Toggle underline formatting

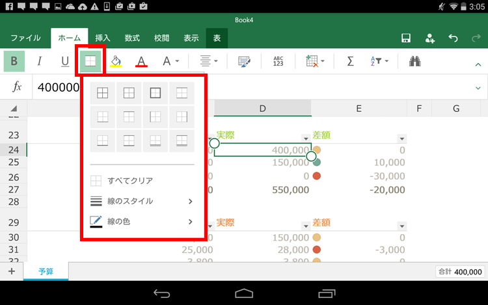64,61
